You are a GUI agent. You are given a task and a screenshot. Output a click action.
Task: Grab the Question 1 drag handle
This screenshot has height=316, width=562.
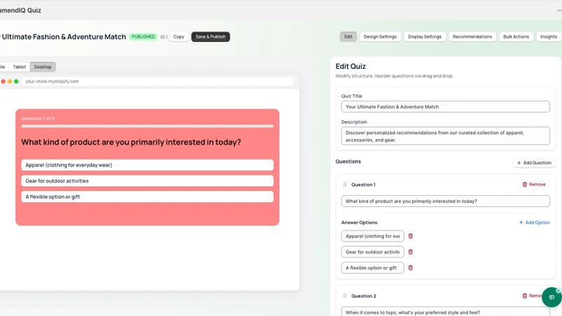(x=345, y=185)
